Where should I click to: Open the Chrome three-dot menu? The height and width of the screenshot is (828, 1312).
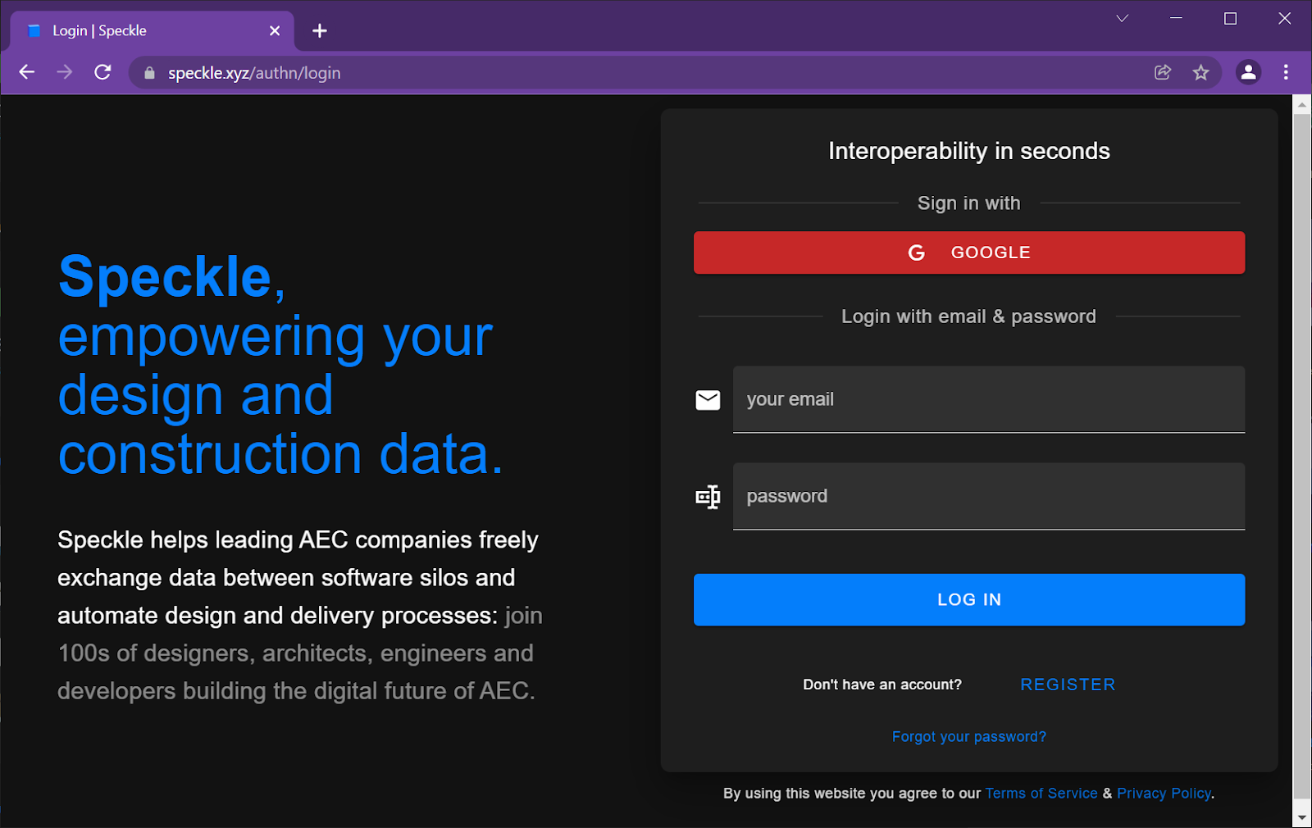(x=1286, y=72)
